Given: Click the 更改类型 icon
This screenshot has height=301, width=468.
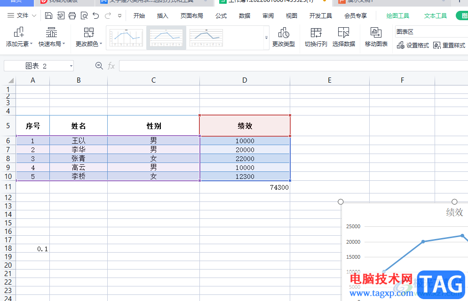Looking at the screenshot, I should 284,32.
